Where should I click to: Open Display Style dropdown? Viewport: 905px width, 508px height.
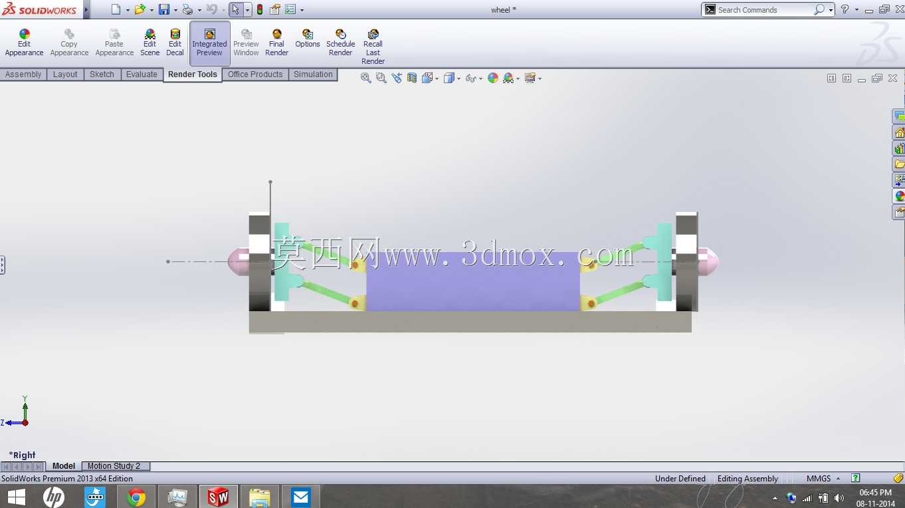[x=451, y=78]
